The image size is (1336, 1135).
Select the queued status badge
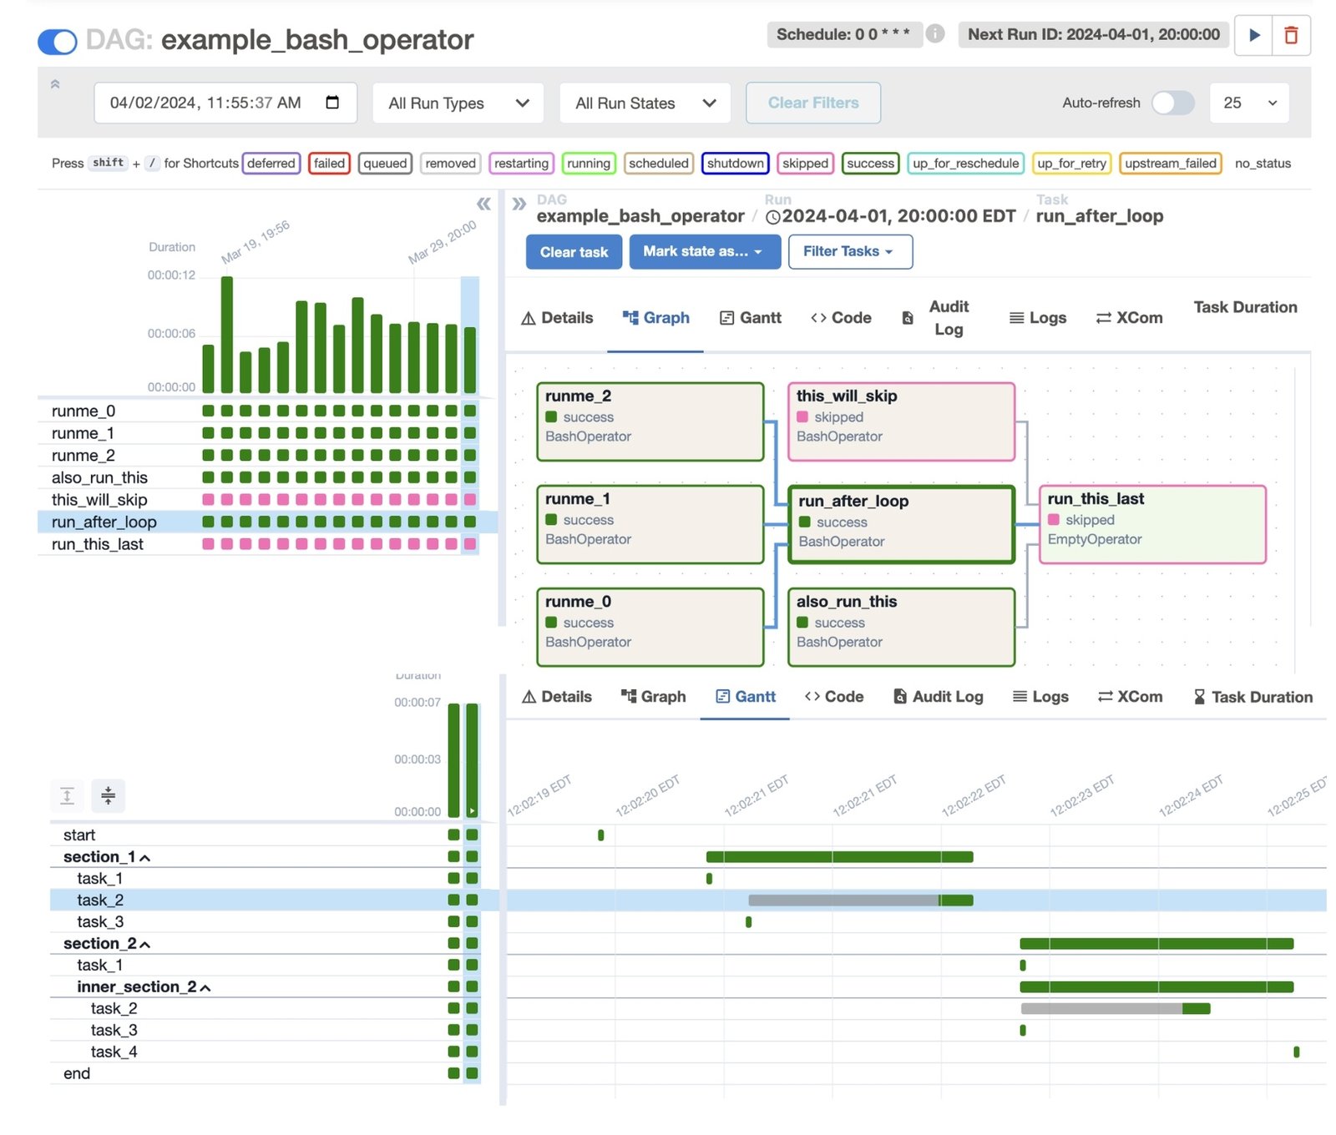coord(385,164)
